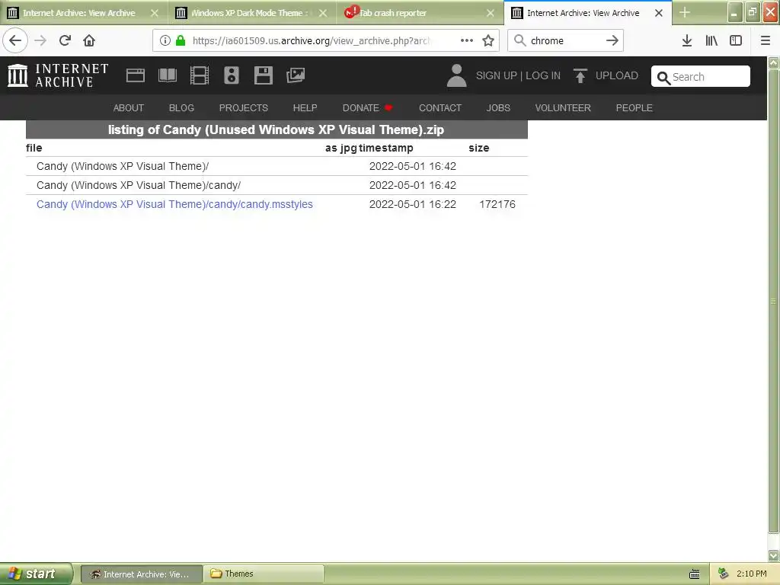The height and width of the screenshot is (585, 780).
Task: Click the Internet Archive taskbar button
Action: [142, 574]
